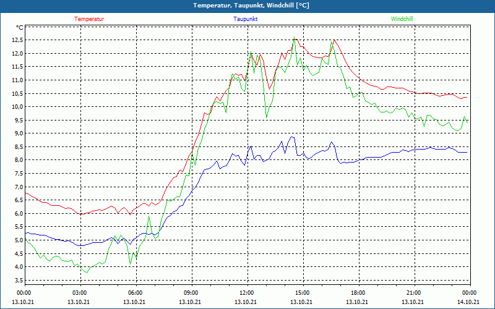Screen dimensions: 495x309
Task: Click the blue Taupunkt legend label
Action: click(x=246, y=19)
